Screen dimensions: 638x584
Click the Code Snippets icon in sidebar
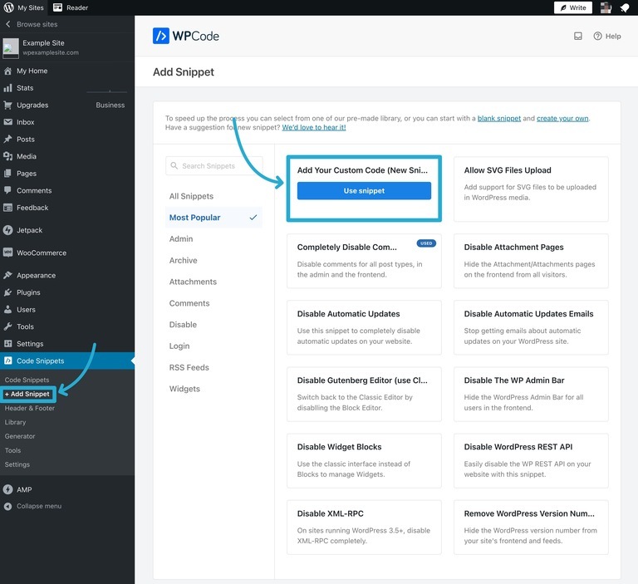[7, 361]
